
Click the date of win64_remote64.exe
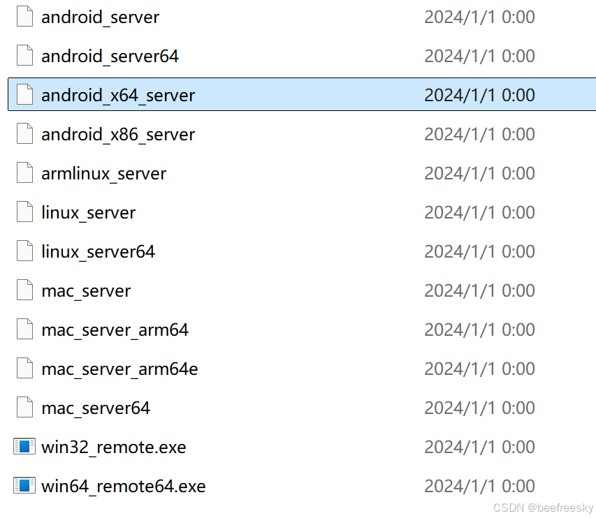coord(480,487)
